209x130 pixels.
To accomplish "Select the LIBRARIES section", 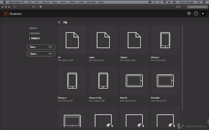I will (x=35, y=33).
